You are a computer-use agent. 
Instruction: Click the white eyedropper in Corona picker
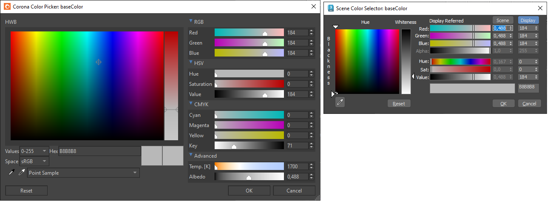click(x=21, y=173)
